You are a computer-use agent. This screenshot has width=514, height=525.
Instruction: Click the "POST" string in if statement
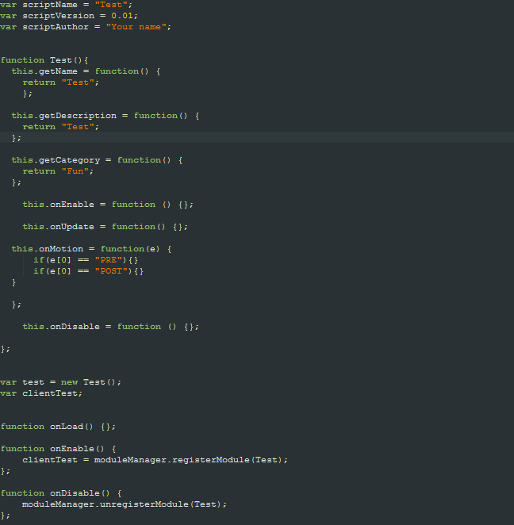pyautogui.click(x=111, y=271)
